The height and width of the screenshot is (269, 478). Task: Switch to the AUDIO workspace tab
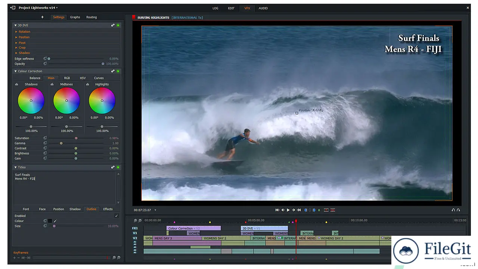click(263, 8)
